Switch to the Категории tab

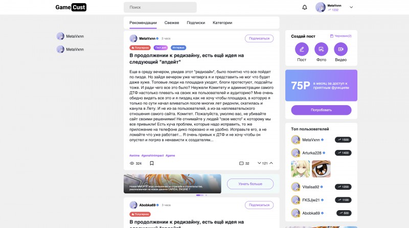click(x=222, y=22)
